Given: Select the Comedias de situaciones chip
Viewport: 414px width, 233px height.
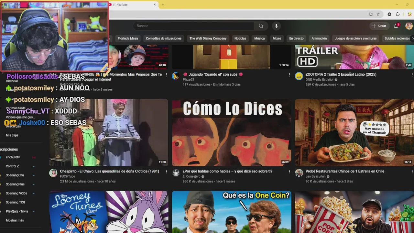Looking at the screenshot, I should click(164, 39).
